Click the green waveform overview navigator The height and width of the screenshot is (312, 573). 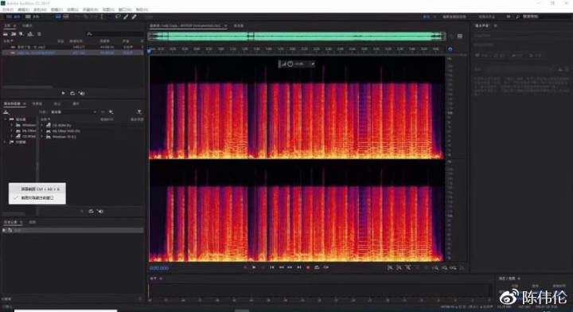tap(297, 36)
